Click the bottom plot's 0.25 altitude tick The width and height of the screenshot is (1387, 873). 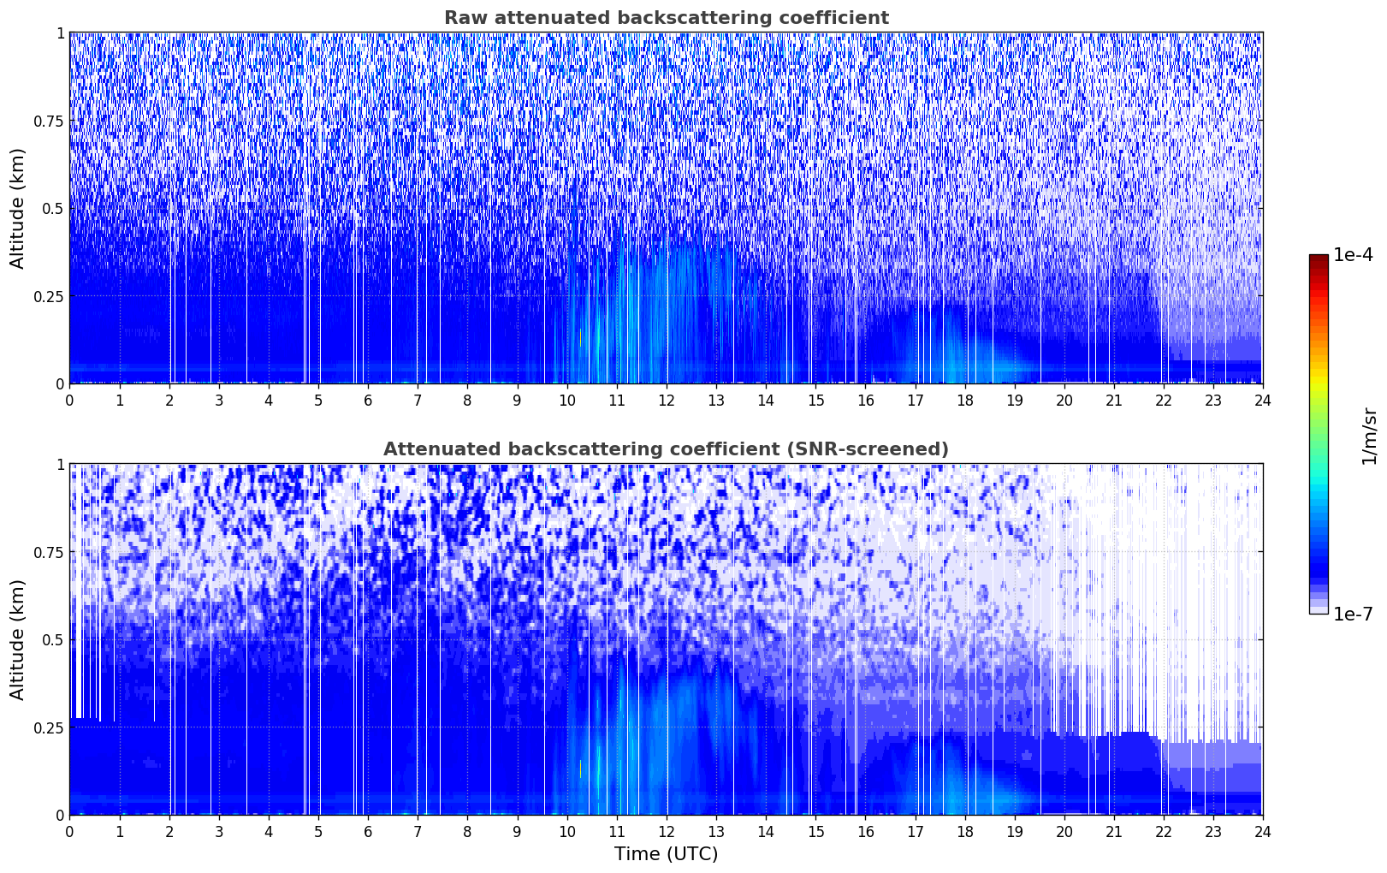pyautogui.click(x=49, y=727)
